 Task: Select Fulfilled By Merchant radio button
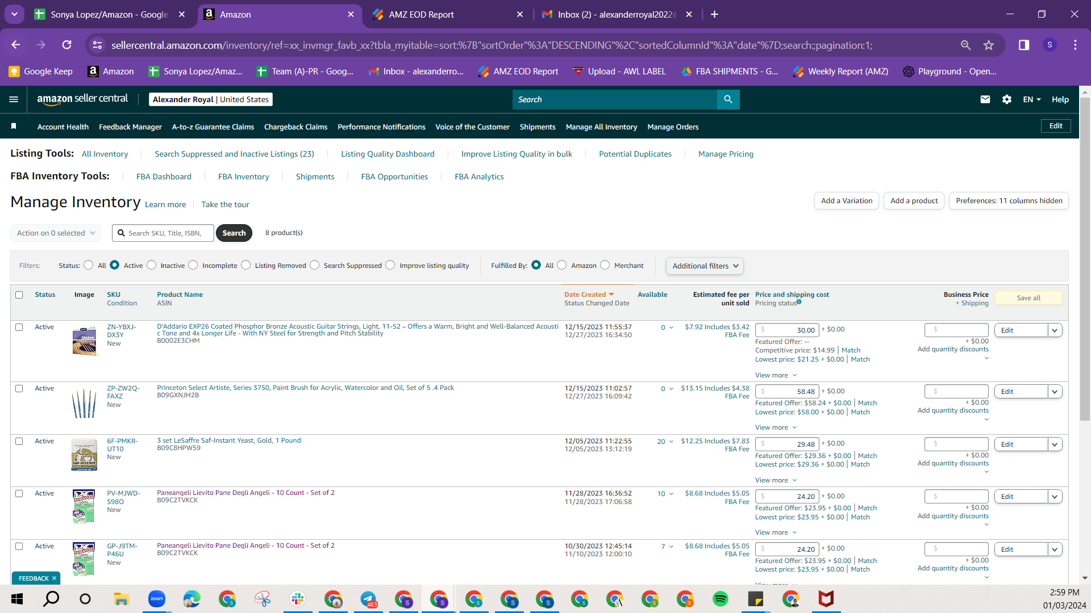(605, 265)
